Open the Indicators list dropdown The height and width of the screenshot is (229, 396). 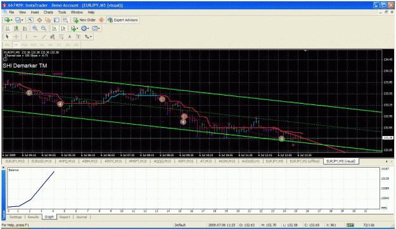(75, 28)
